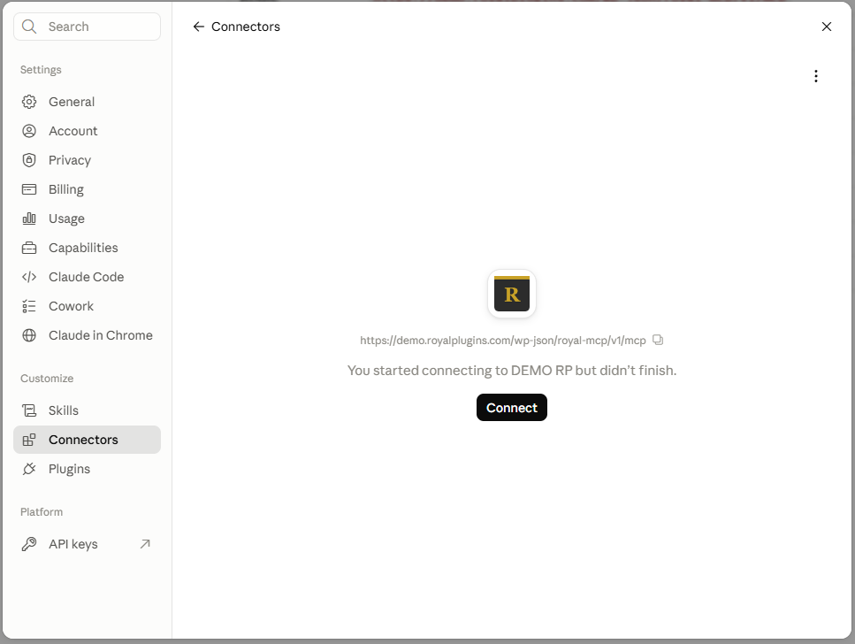Click the DEMO RP connector logo
Screen dimensions: 855x644
tap(511, 294)
